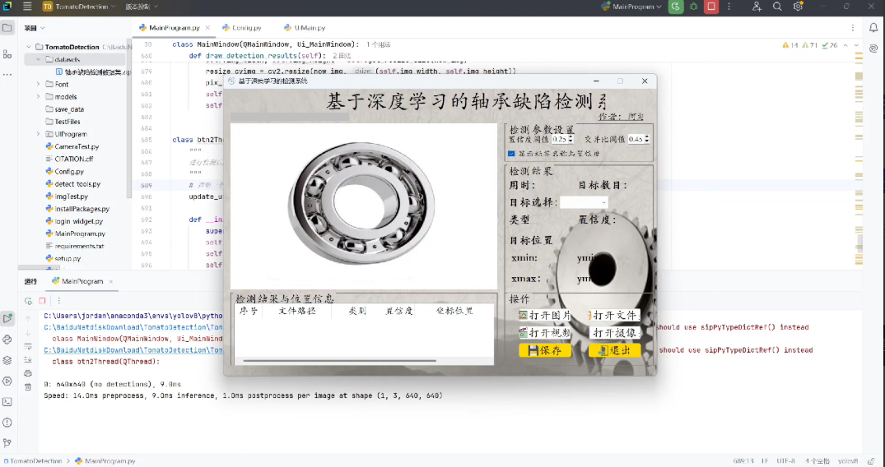Click the yellow 退出 exit button
Viewport: 885px width, 467px height.
[x=615, y=350]
